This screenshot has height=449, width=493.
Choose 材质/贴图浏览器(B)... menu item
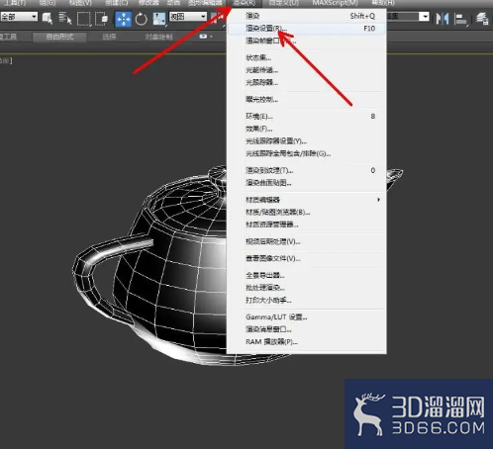307,212
